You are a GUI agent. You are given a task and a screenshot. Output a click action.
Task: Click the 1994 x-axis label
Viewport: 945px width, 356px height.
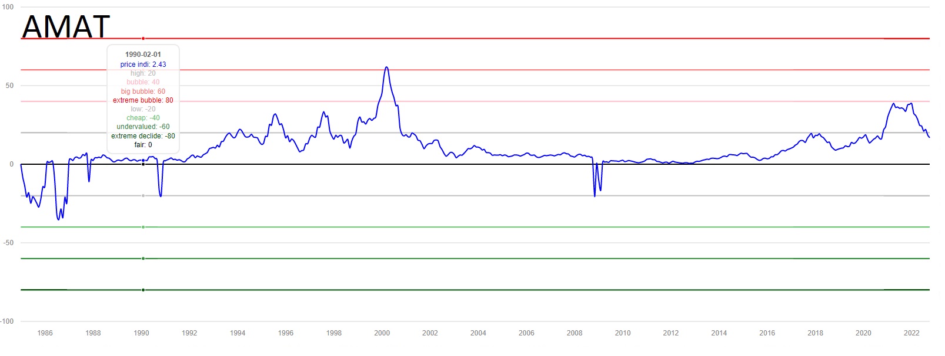238,333
